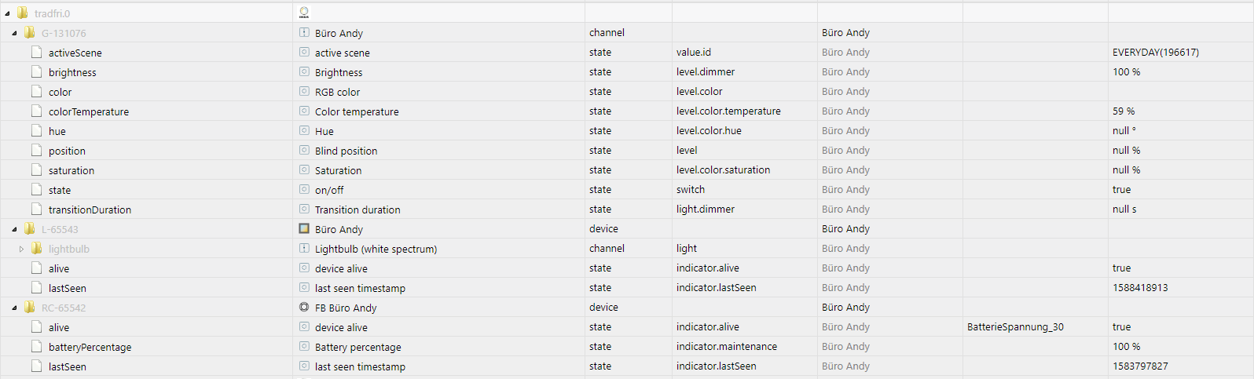
Task: Expand the lightbulb channel folder
Action: 21,249
